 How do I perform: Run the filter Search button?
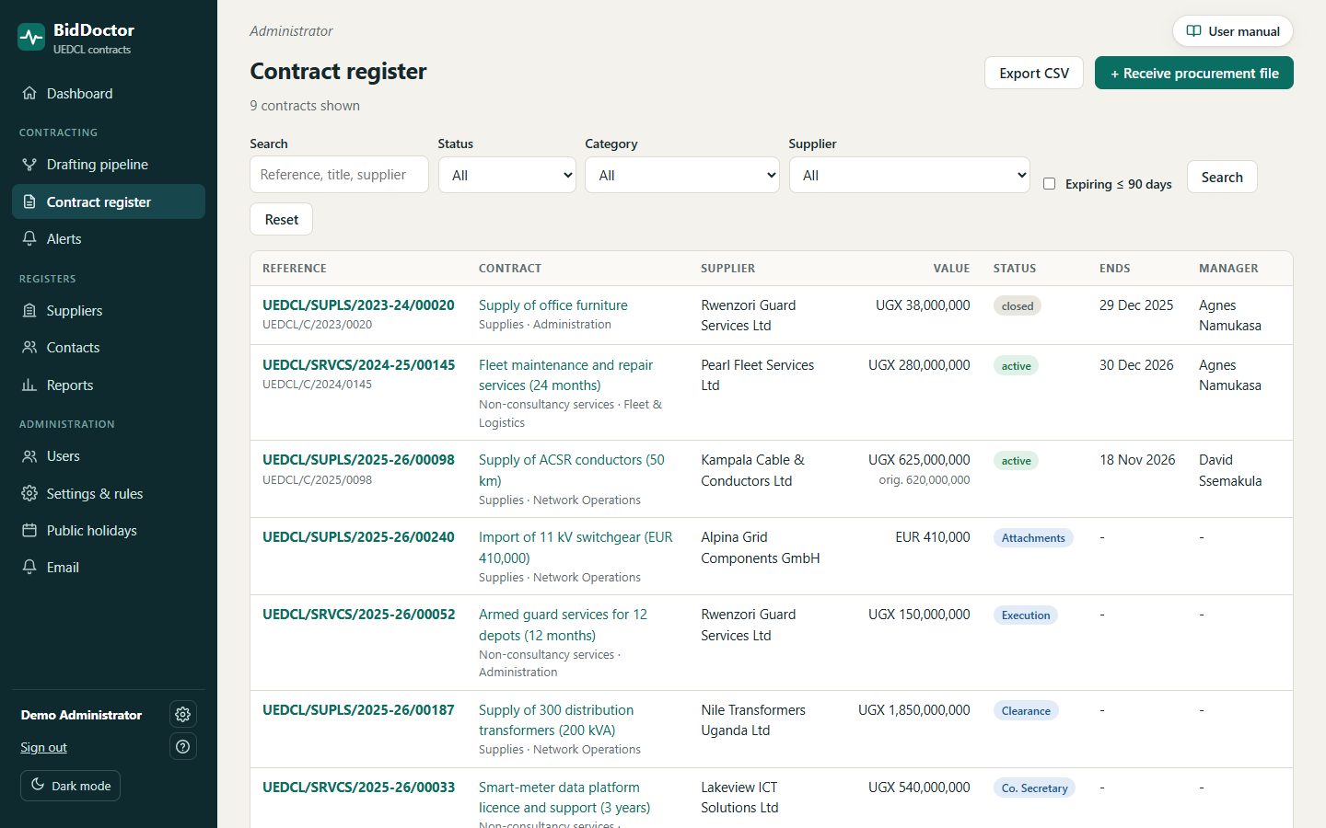click(1222, 177)
